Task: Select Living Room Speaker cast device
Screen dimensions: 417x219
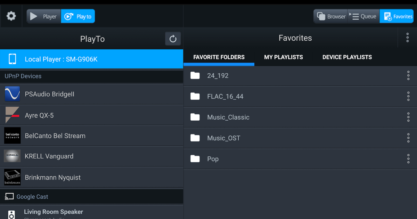Action: [91, 212]
